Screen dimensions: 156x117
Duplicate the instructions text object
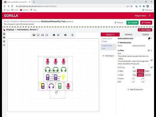pyautogui.click(x=149, y=38)
